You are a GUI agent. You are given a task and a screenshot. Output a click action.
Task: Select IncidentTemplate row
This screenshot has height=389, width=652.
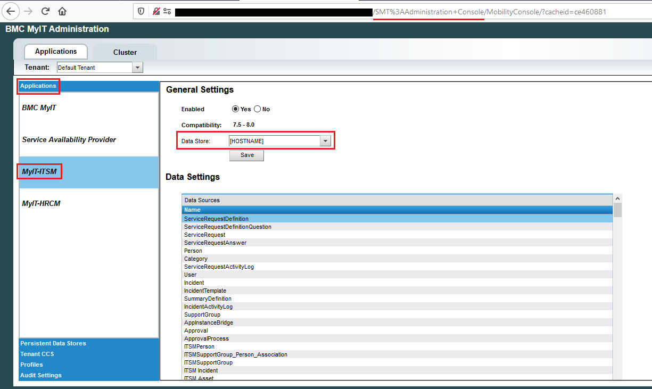(x=398, y=291)
